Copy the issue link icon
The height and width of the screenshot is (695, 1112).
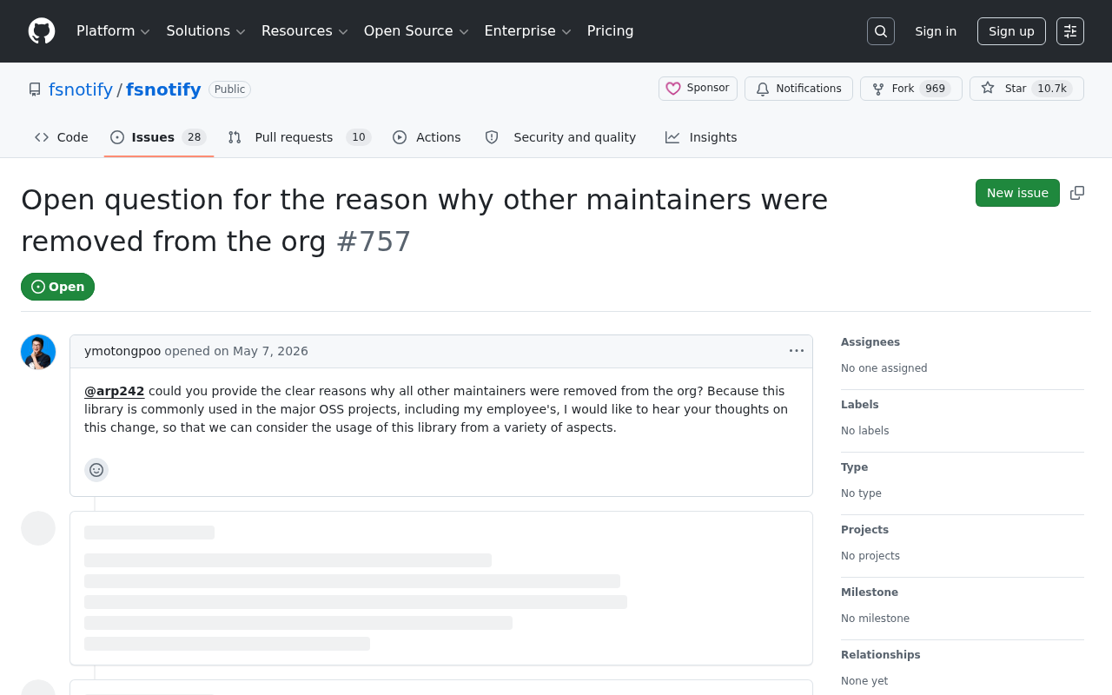1077,193
